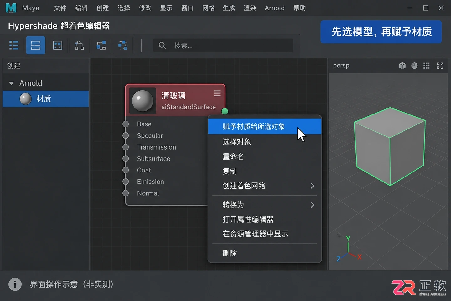Viewport: 451px width, 301px height.
Task: Click the Coat input port circle
Action: (x=126, y=170)
